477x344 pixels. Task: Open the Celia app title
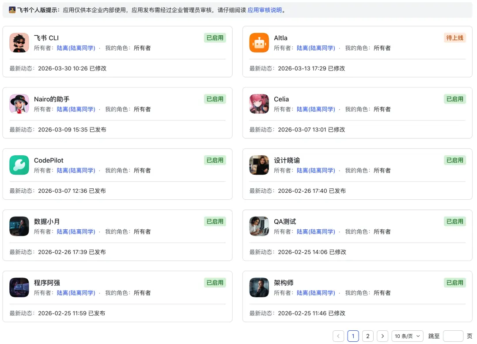[281, 99]
